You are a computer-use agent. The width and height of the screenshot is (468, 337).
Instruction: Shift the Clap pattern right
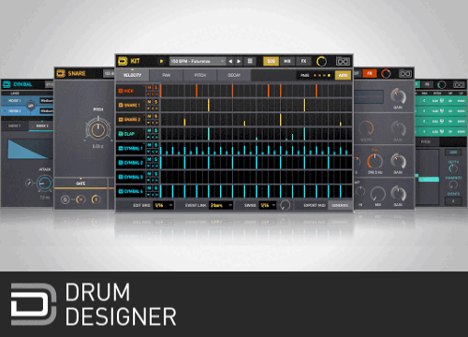(x=156, y=137)
